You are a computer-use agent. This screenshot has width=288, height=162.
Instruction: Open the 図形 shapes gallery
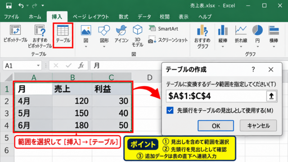pyautogui.click(x=104, y=36)
